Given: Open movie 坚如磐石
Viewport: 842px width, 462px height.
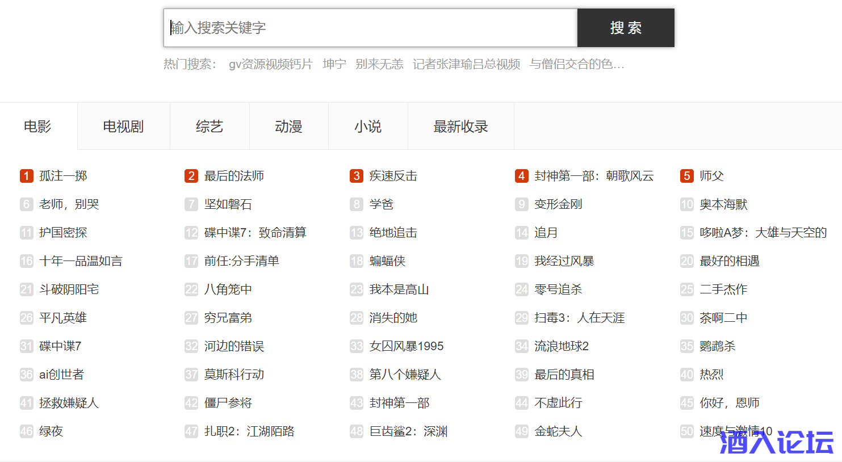Looking at the screenshot, I should (228, 204).
